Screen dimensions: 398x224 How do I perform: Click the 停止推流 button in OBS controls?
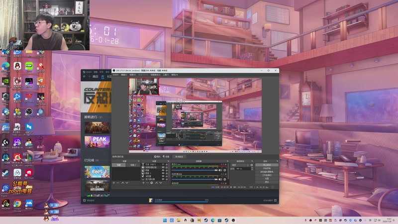click(267, 165)
